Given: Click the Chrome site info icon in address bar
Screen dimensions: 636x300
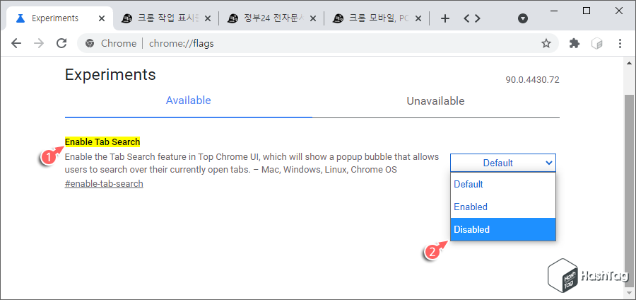Looking at the screenshot, I should (x=90, y=43).
